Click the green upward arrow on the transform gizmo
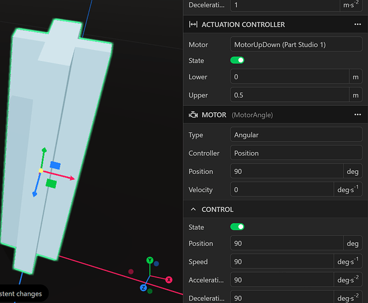 coord(42,150)
